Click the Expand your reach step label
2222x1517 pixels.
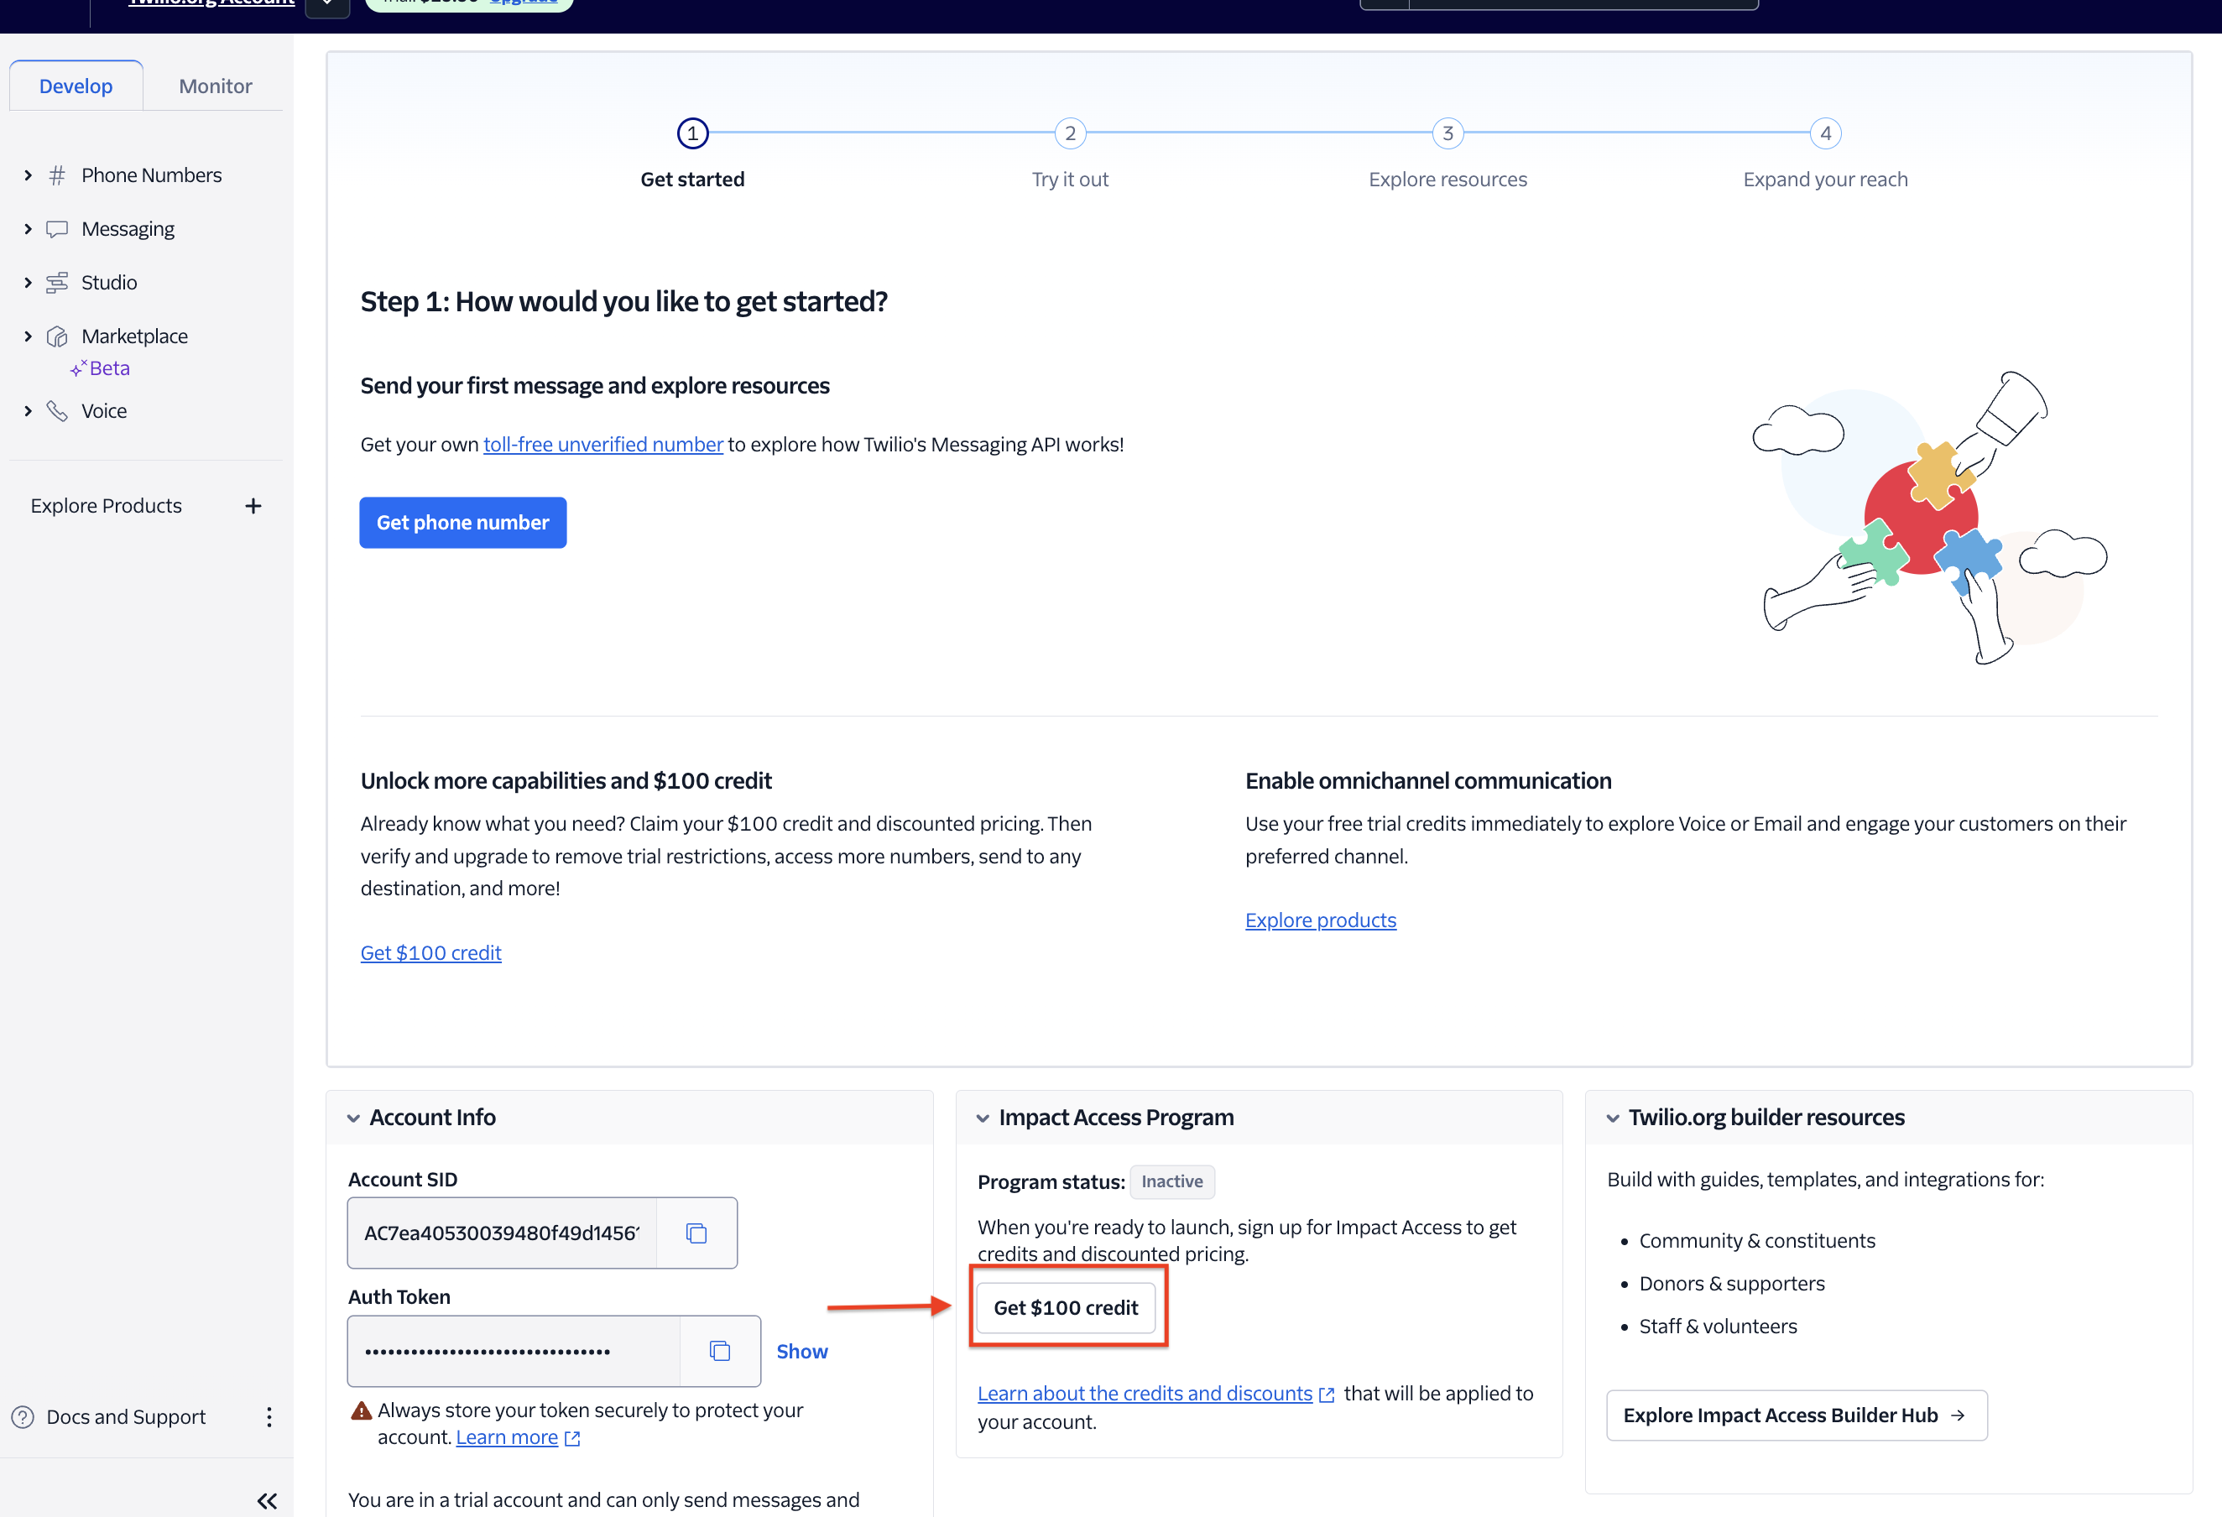[1825, 180]
